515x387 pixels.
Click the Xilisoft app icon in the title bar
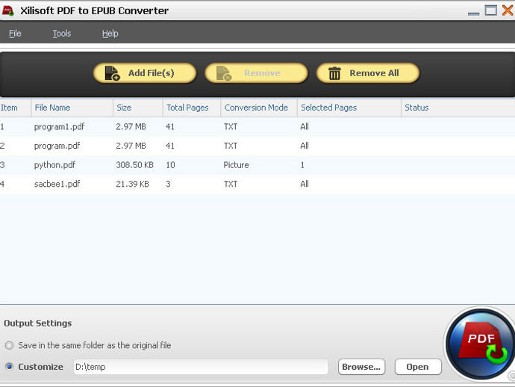[x=8, y=10]
